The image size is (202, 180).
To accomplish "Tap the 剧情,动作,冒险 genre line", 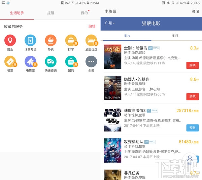I will coord(135,52).
